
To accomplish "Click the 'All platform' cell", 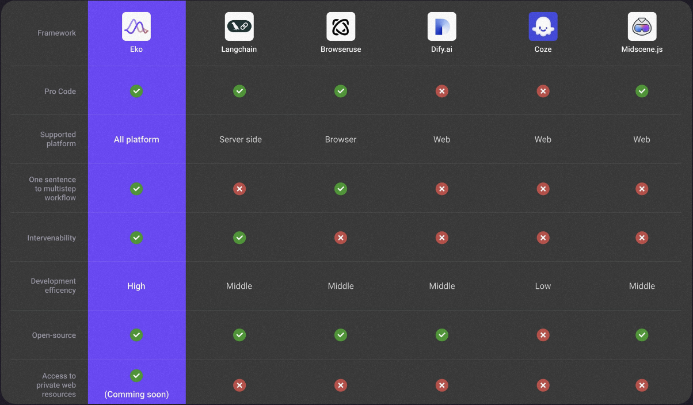I will click(x=136, y=139).
